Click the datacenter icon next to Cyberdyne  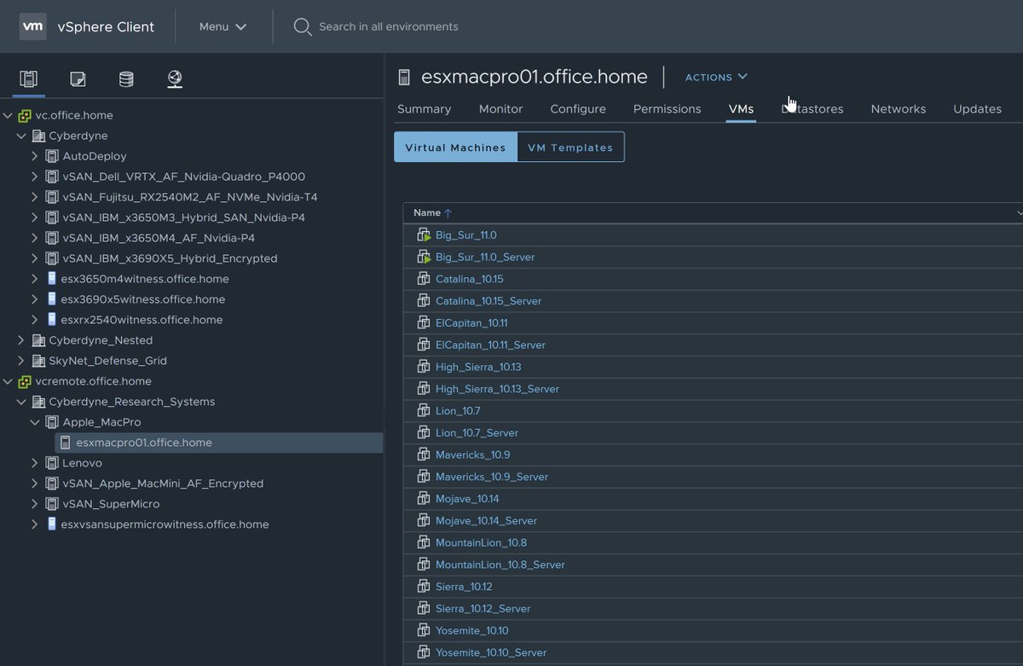38,136
